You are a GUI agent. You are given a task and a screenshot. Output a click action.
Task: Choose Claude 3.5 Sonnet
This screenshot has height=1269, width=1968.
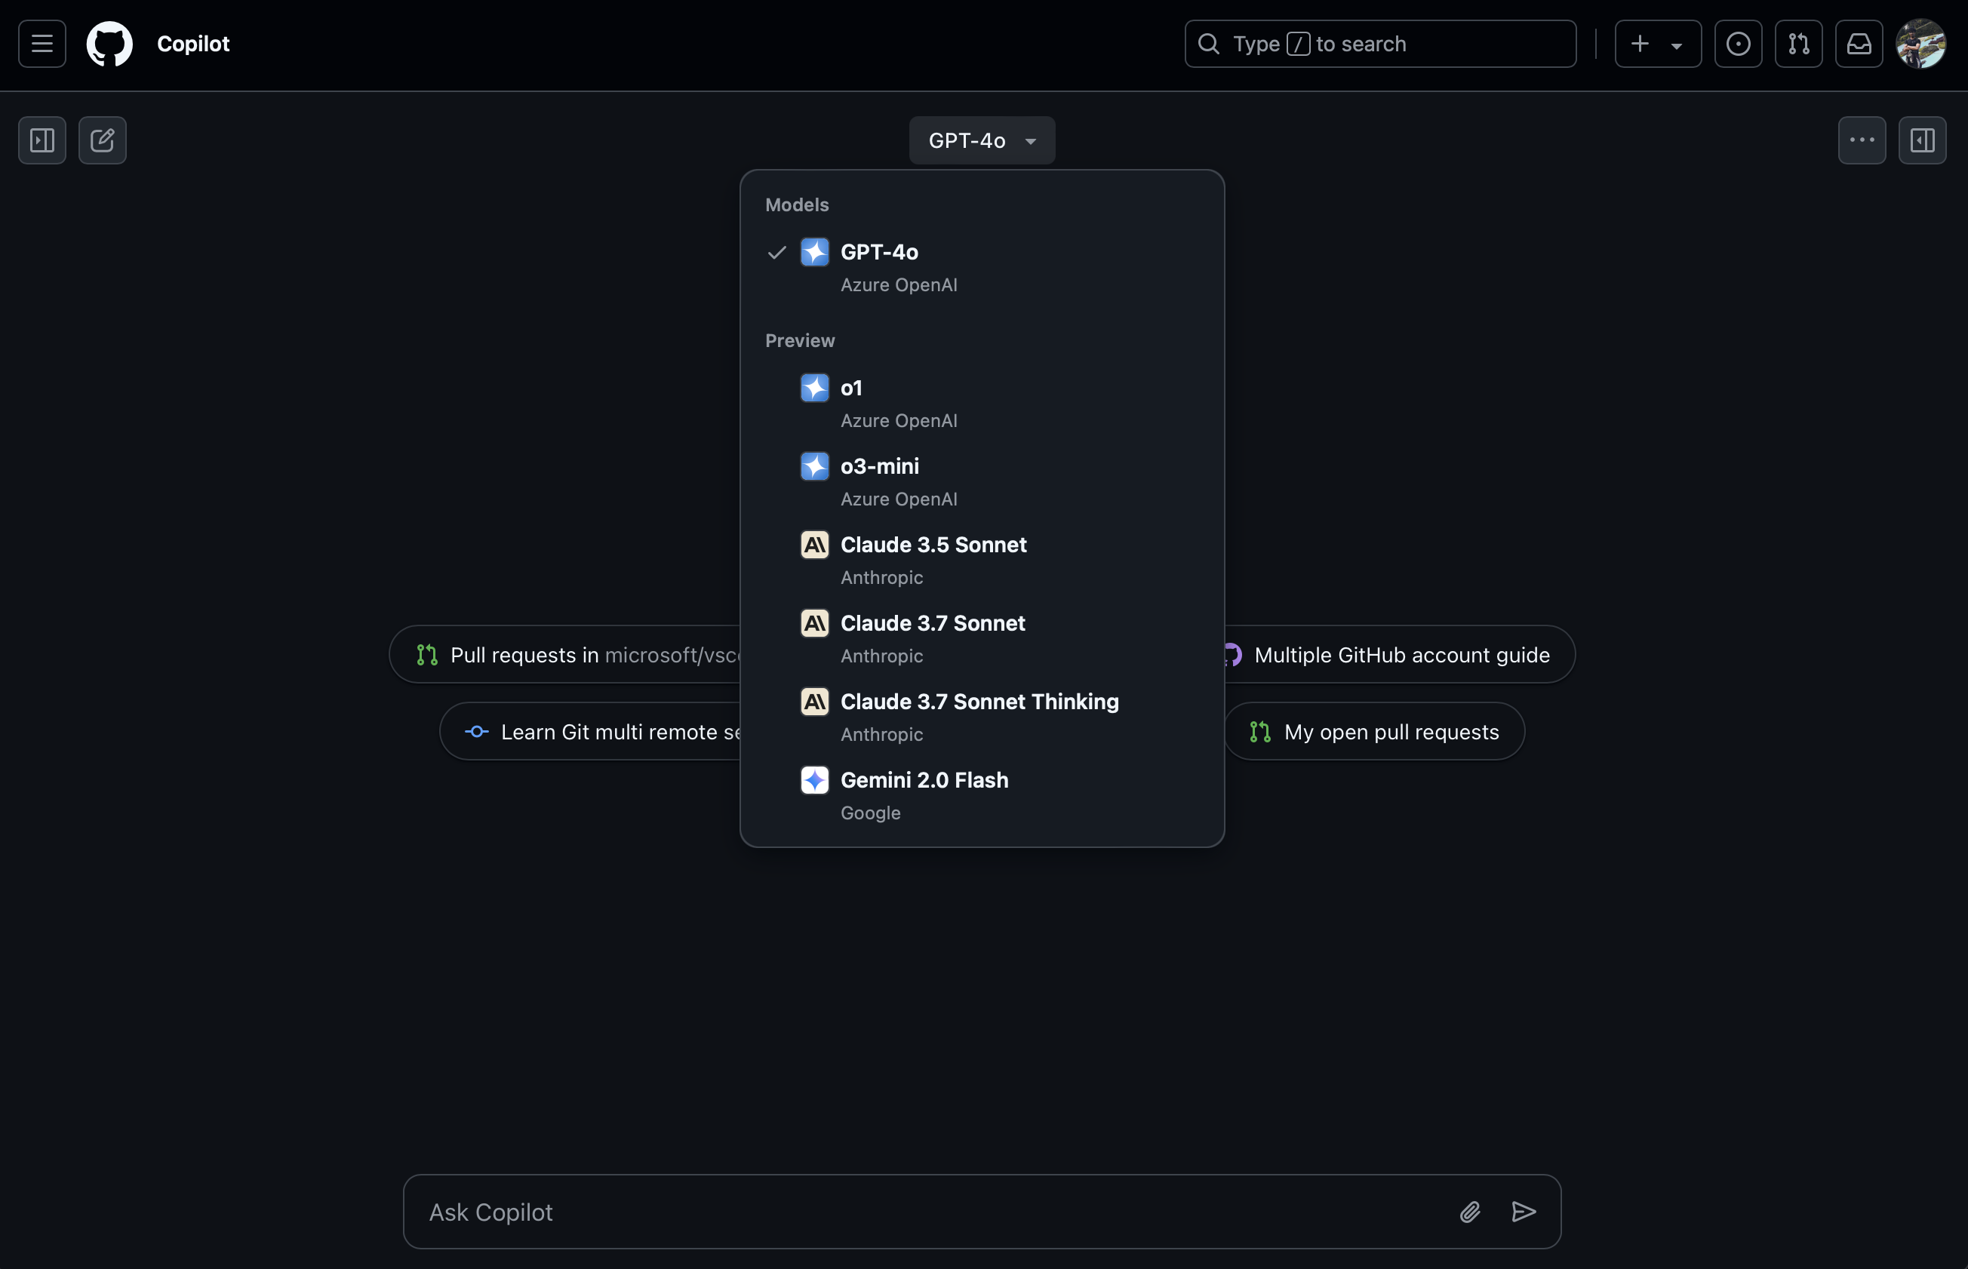982,560
